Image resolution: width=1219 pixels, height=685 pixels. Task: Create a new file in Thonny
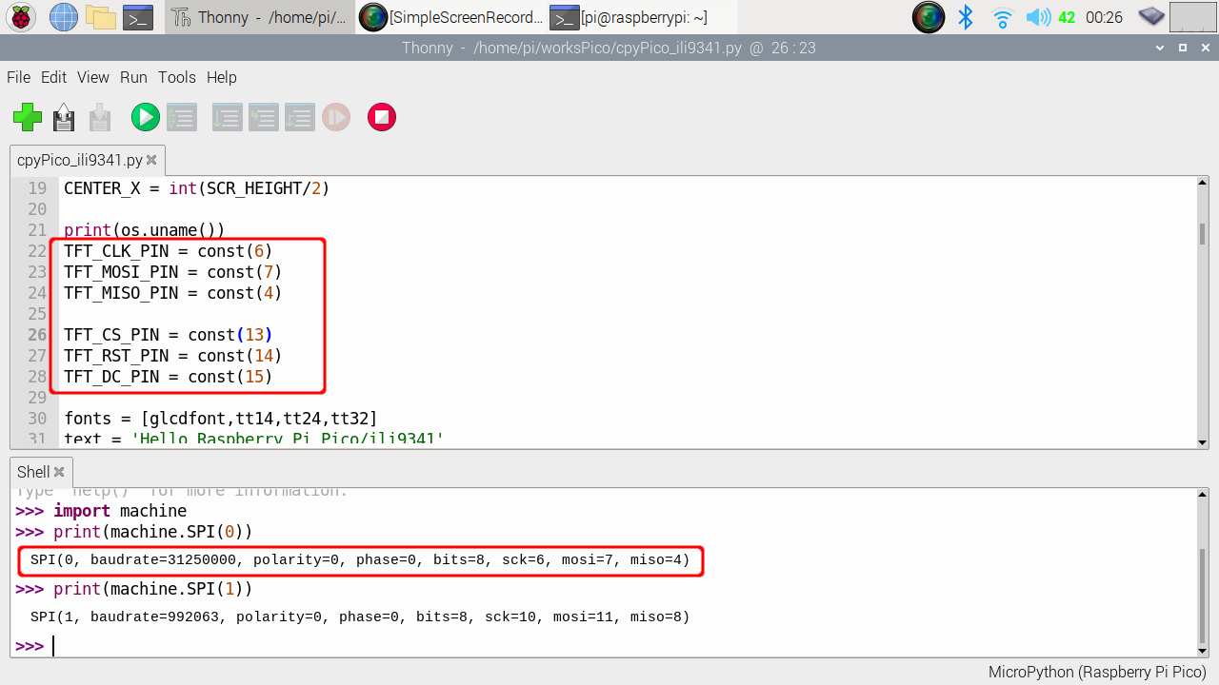tap(27, 117)
